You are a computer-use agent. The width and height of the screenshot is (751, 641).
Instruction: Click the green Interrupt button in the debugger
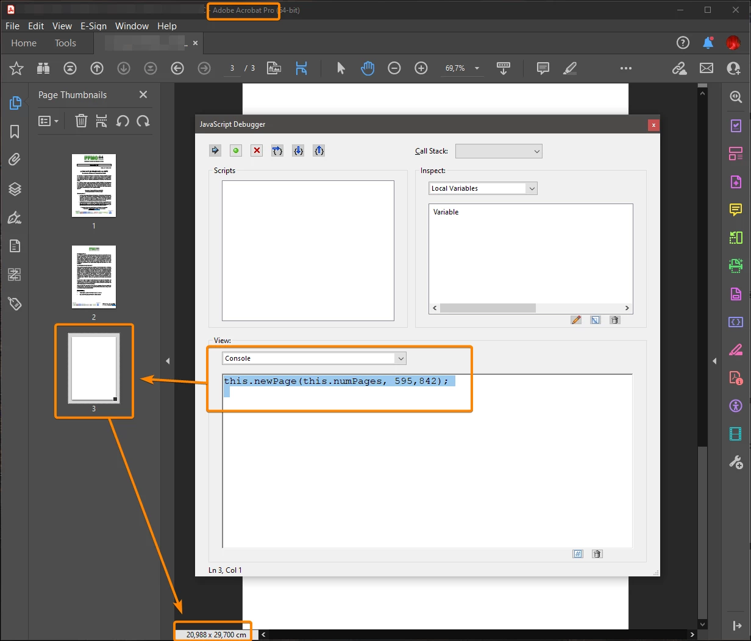(x=236, y=151)
